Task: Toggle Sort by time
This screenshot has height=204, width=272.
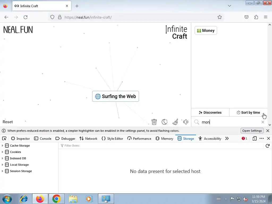Action: [x=248, y=112]
